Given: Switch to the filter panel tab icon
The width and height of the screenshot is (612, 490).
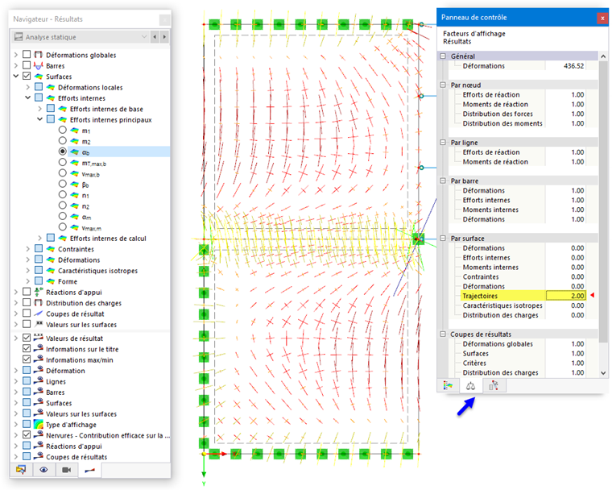Looking at the screenshot, I should tap(494, 386).
